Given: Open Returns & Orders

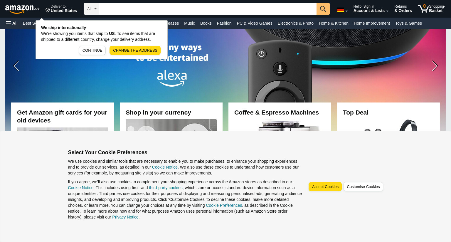Looking at the screenshot, I should point(403,9).
